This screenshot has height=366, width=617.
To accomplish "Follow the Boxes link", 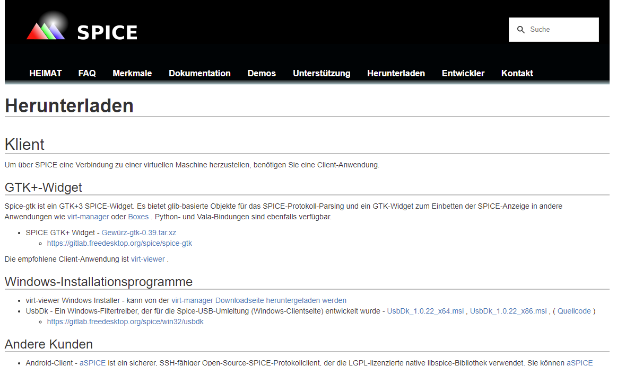I will pyautogui.click(x=138, y=217).
